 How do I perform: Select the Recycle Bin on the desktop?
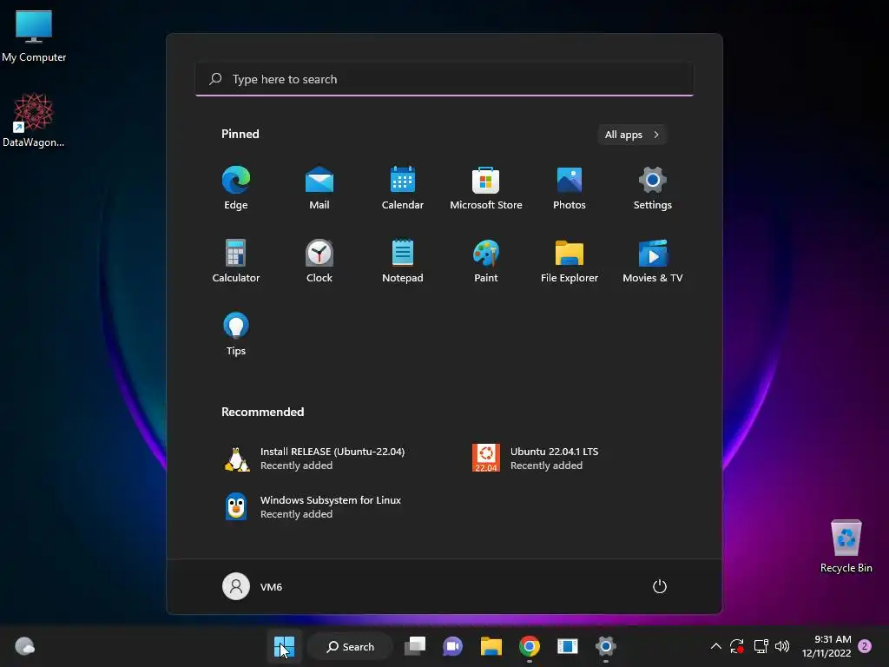coord(846,546)
